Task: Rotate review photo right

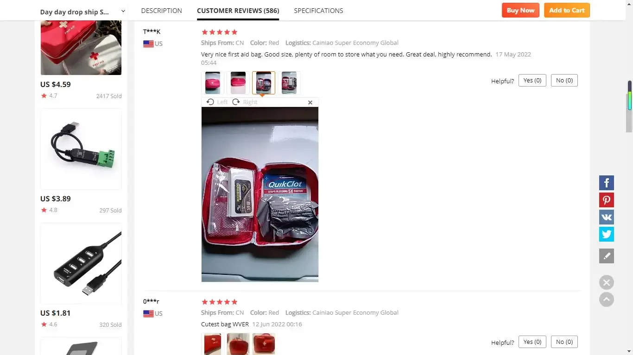Action: pos(245,102)
